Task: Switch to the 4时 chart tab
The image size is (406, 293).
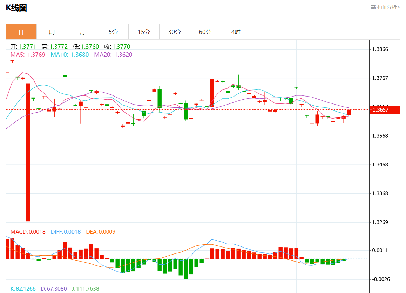Action: [x=236, y=32]
